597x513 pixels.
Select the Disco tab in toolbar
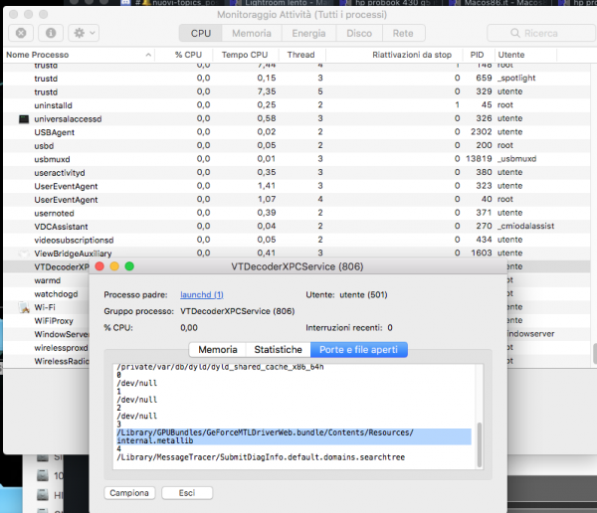(x=358, y=33)
